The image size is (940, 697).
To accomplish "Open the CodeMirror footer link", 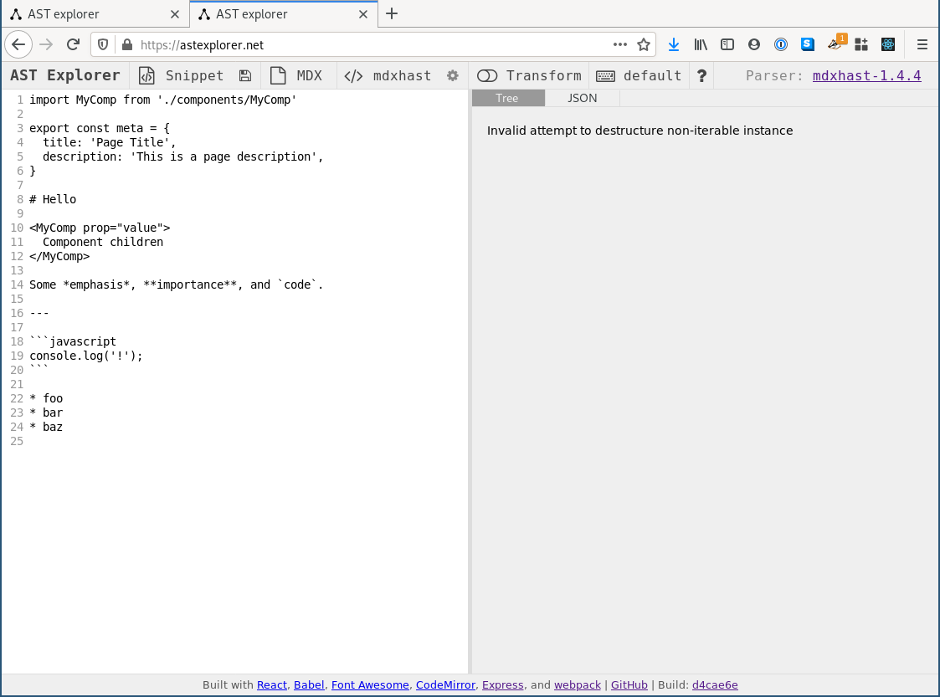I will click(445, 685).
